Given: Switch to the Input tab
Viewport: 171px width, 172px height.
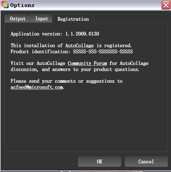Looking at the screenshot, I should [x=41, y=19].
